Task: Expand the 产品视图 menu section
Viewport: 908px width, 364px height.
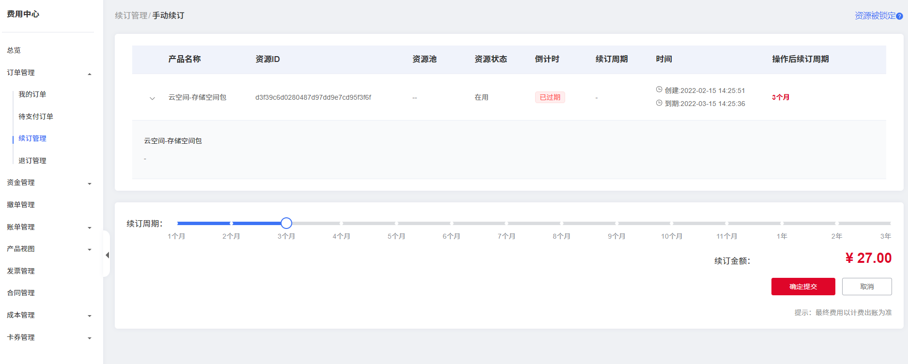Action: pos(89,250)
